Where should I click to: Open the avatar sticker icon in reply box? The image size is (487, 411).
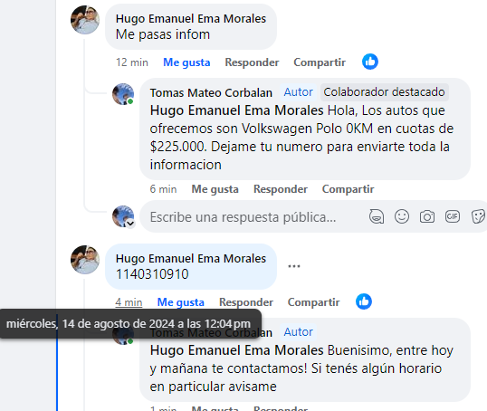click(x=377, y=216)
